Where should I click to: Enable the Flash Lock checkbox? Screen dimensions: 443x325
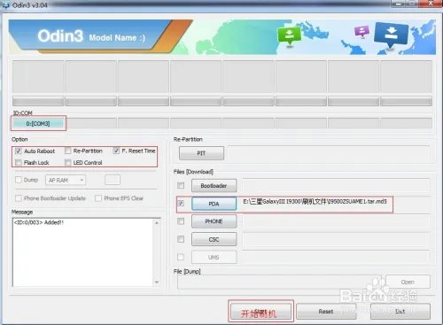19,162
